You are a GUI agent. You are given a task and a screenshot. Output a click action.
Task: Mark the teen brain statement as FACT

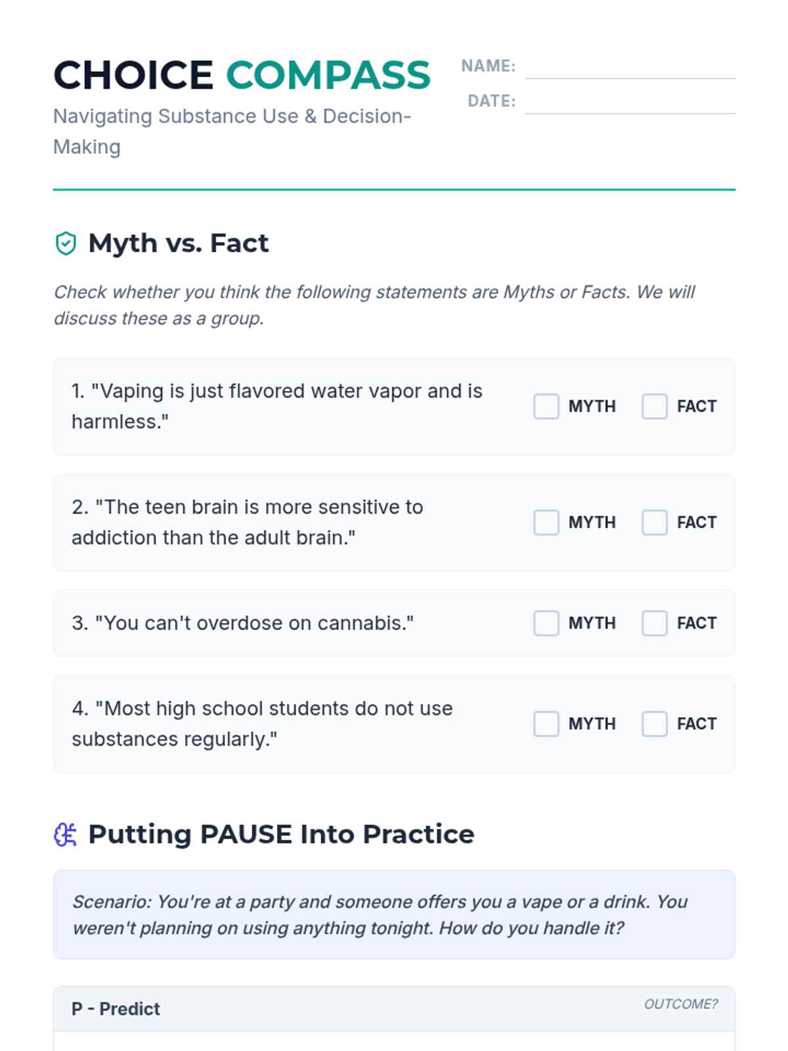pyautogui.click(x=654, y=523)
